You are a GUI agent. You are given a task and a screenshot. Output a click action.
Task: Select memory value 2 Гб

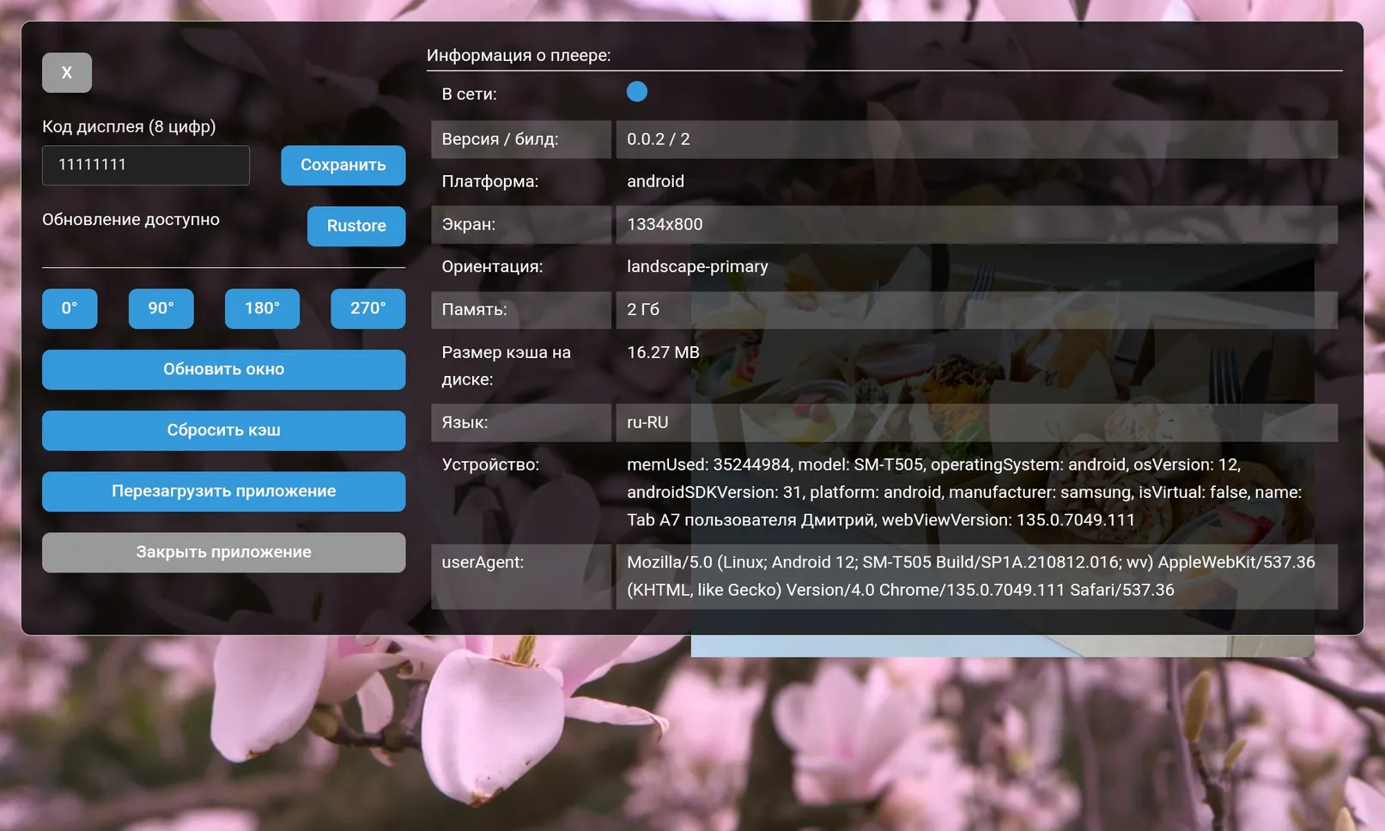[x=643, y=309]
